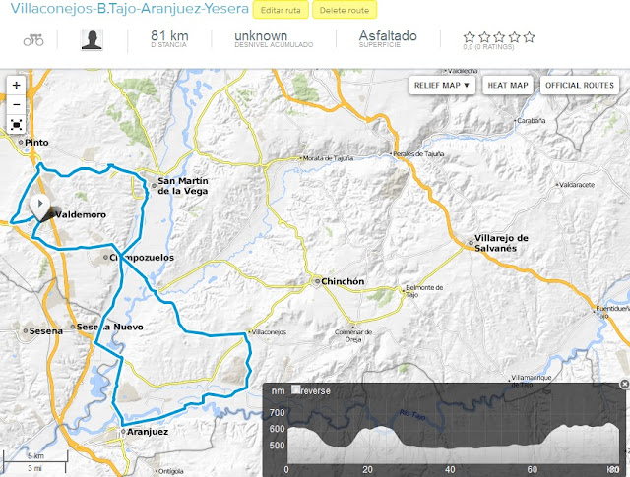Click the Pinto town label
The image size is (630, 477).
click(x=36, y=143)
